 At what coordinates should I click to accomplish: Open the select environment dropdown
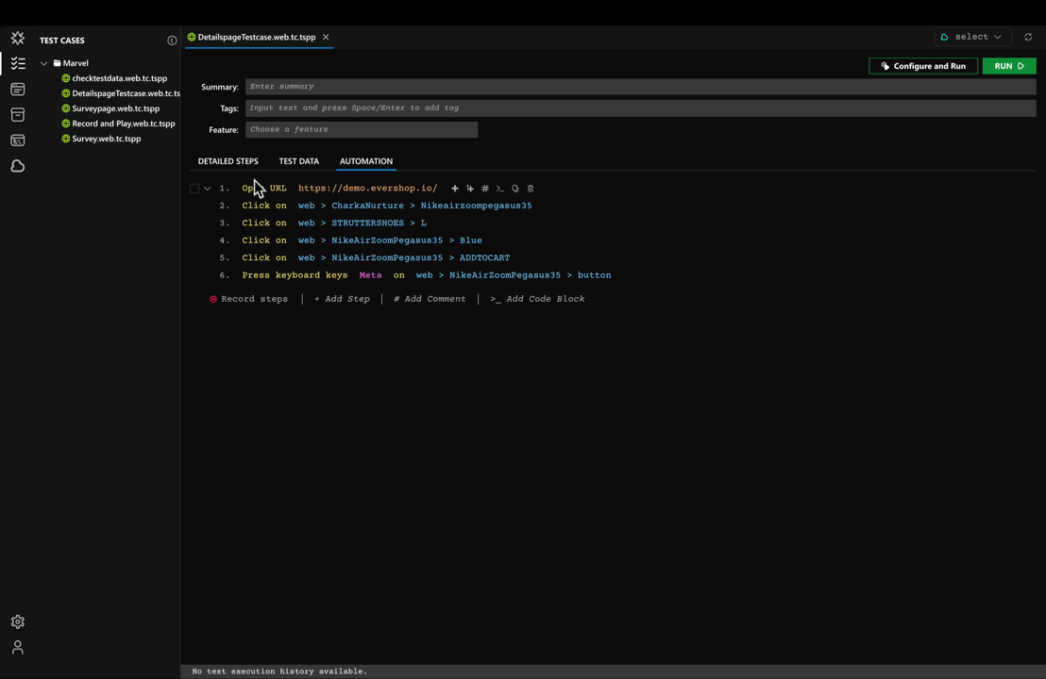(972, 37)
